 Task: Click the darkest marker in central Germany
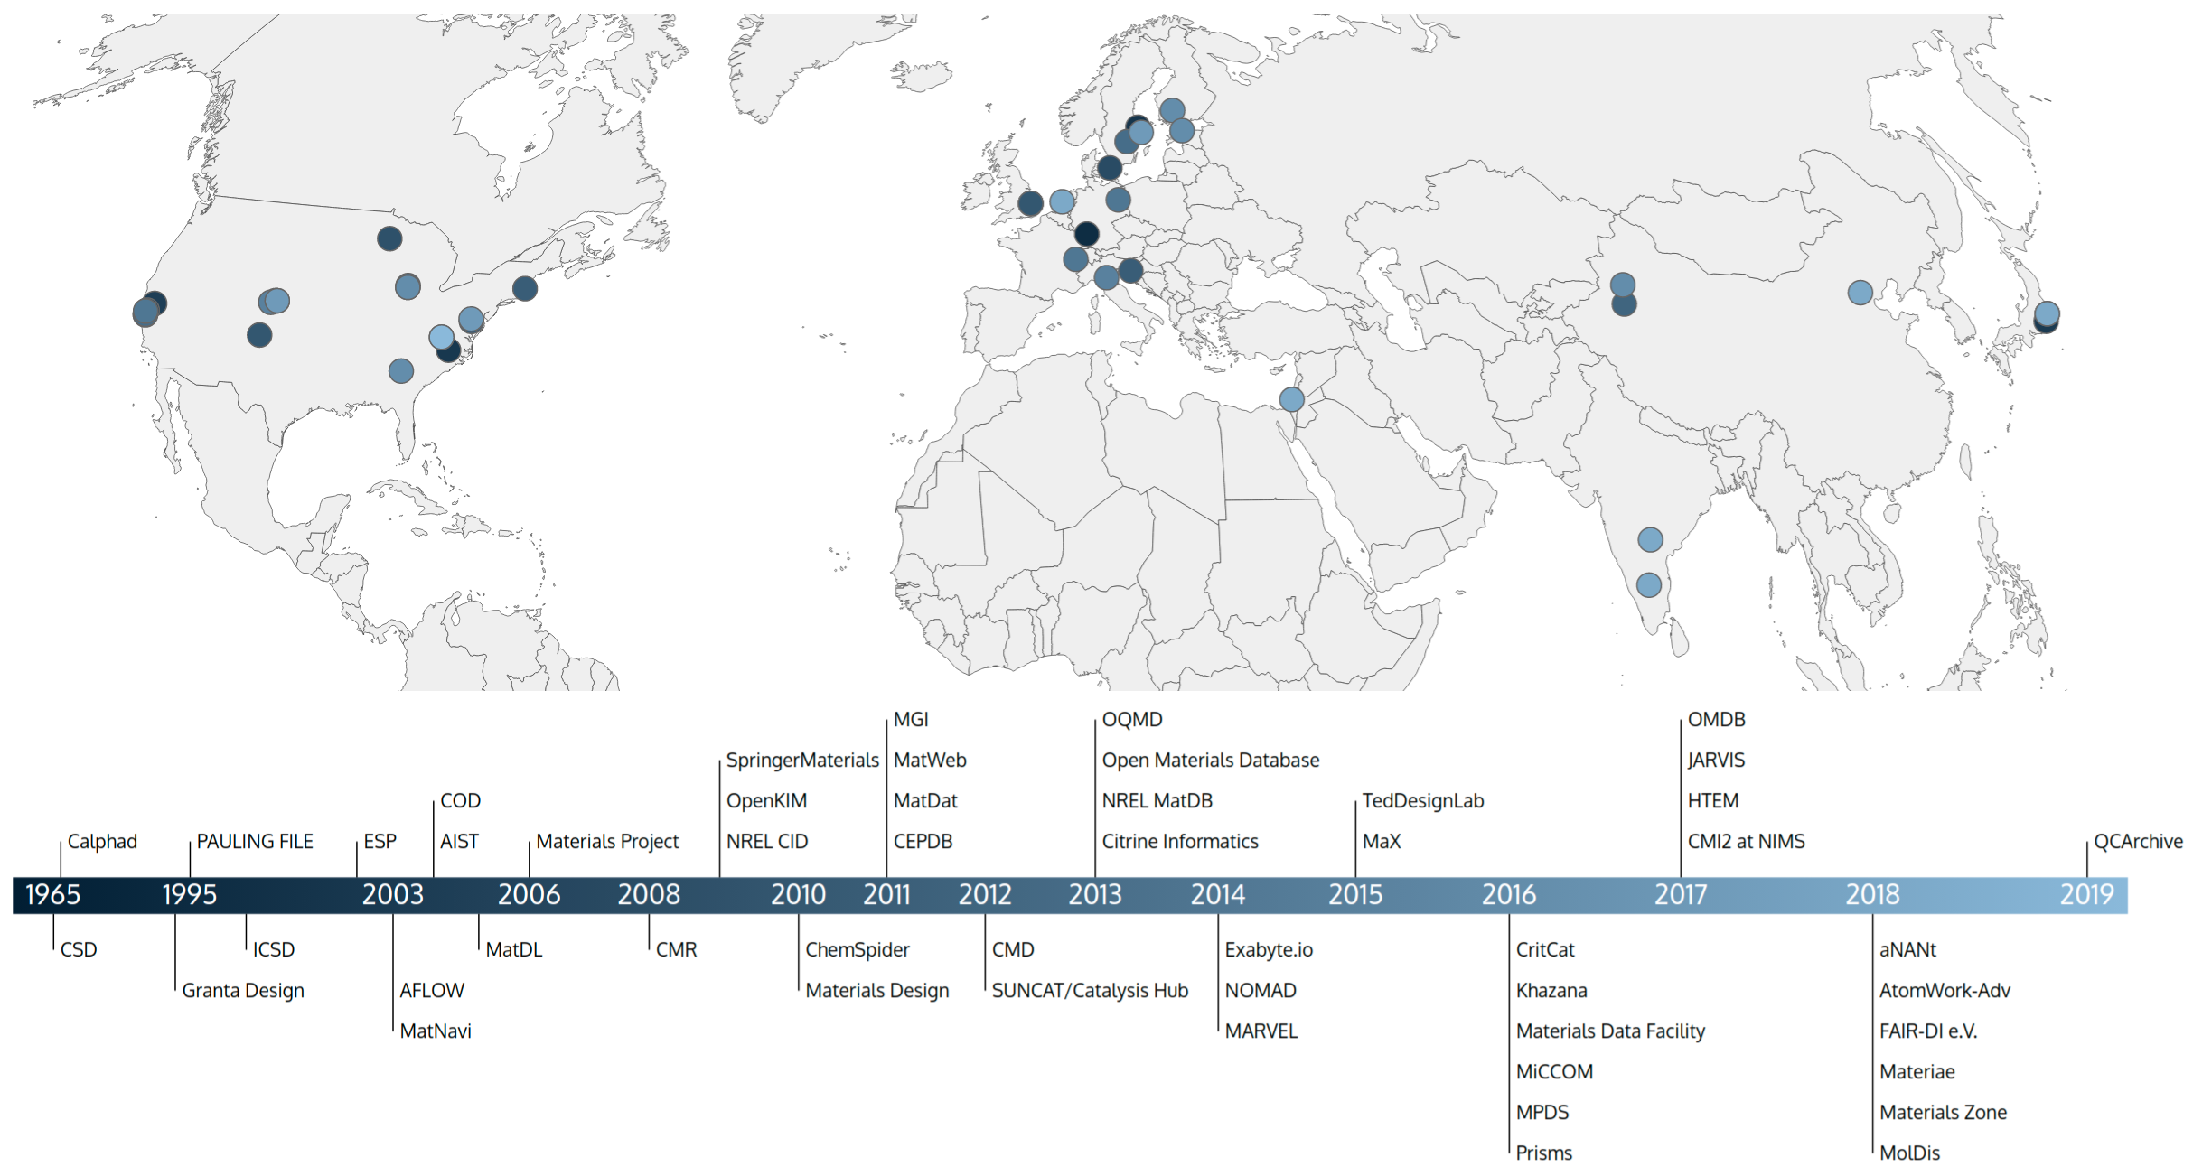point(1086,235)
